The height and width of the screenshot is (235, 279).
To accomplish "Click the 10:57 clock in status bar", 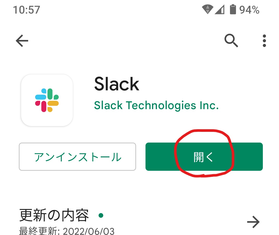I will point(27,10).
